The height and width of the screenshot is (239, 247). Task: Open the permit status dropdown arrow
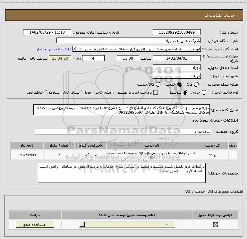pos(82,224)
